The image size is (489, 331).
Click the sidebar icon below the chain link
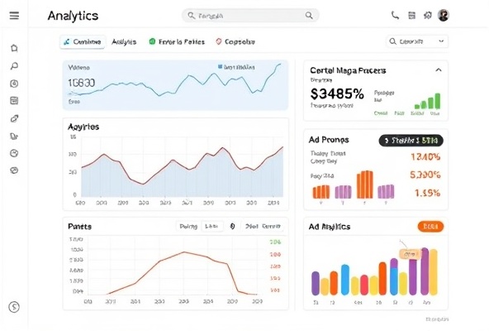click(x=14, y=136)
